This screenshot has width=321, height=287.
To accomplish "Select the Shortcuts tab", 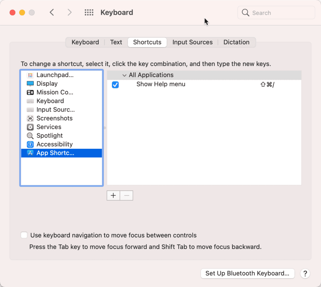I will [147, 42].
